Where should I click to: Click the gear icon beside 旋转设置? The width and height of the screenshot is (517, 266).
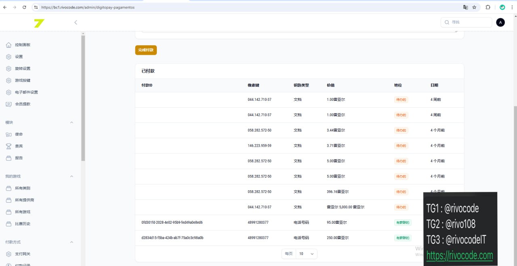tap(9, 69)
